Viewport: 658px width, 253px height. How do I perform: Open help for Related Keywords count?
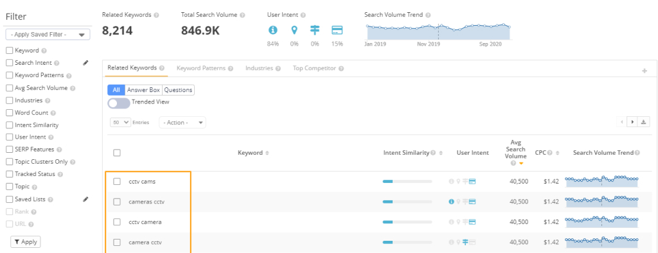pos(156,15)
